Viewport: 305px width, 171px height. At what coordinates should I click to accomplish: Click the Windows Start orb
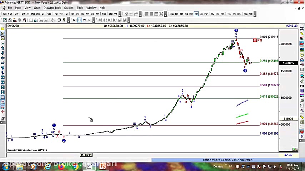point(5,166)
